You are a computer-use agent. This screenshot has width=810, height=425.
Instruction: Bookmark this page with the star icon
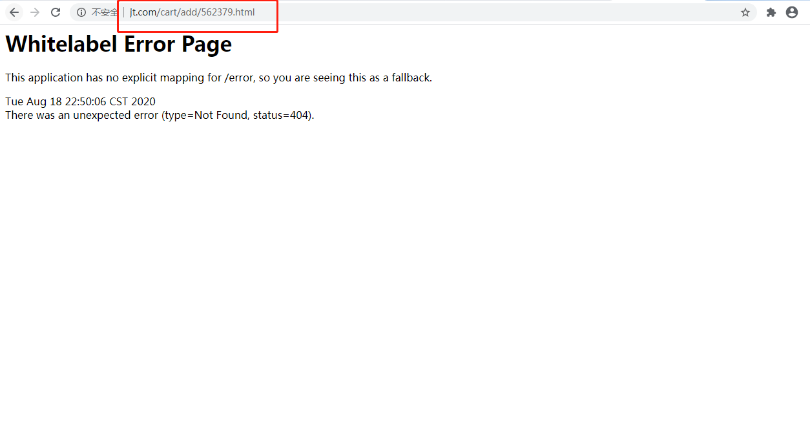click(745, 12)
